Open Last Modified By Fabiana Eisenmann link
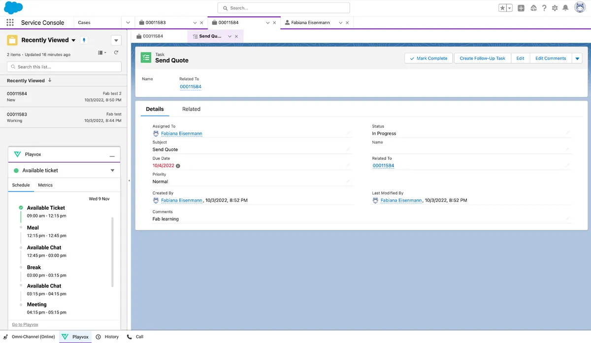This screenshot has height=343, width=591. (x=401, y=200)
